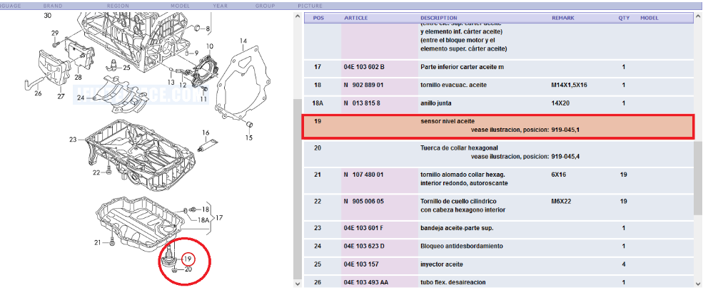The width and height of the screenshot is (713, 290).
Task: Click remark 919-045,4
Action: pos(565,157)
